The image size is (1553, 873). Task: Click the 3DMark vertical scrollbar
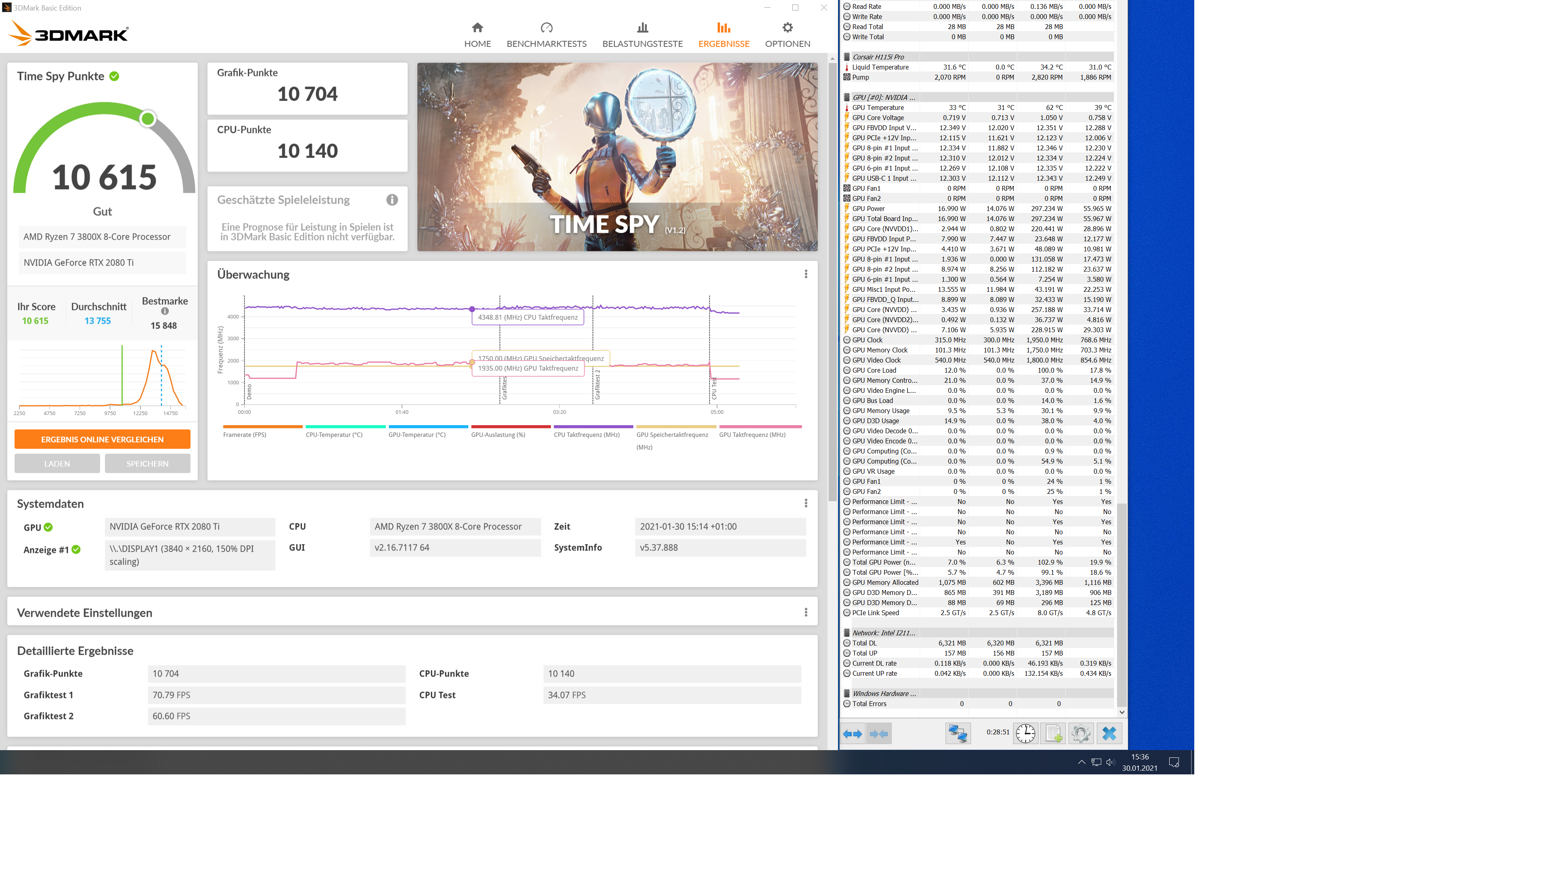click(832, 282)
